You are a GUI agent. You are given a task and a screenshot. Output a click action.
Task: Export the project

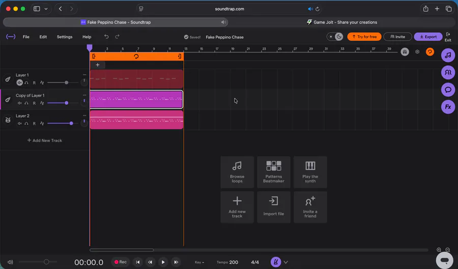[x=428, y=37]
